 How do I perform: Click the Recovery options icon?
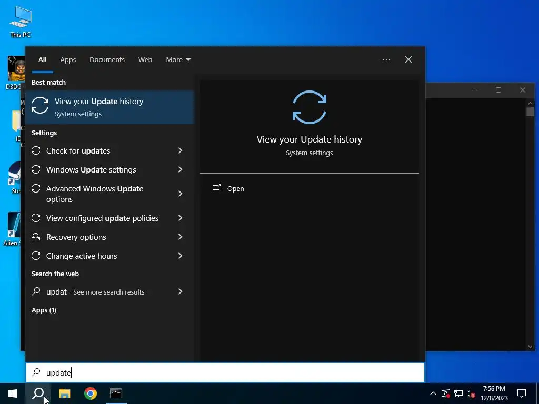click(36, 237)
